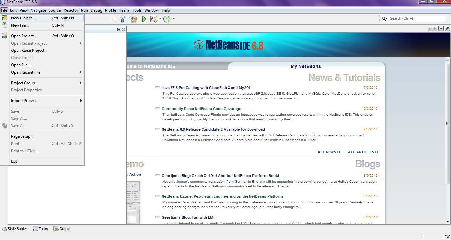Click the Output window icon
The width and height of the screenshot is (451, 240).
click(x=56, y=229)
